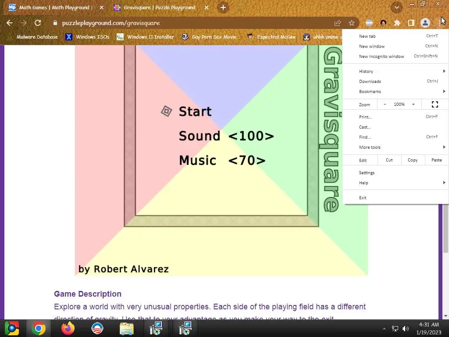
Task: Show hidden system tray icons
Action: pyautogui.click(x=384, y=329)
